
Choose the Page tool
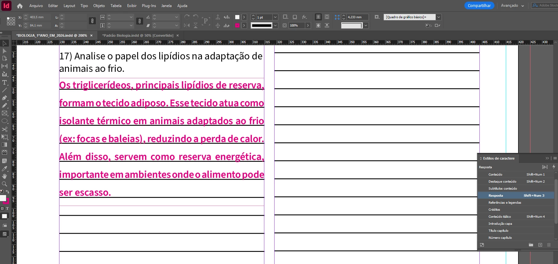click(x=4, y=58)
